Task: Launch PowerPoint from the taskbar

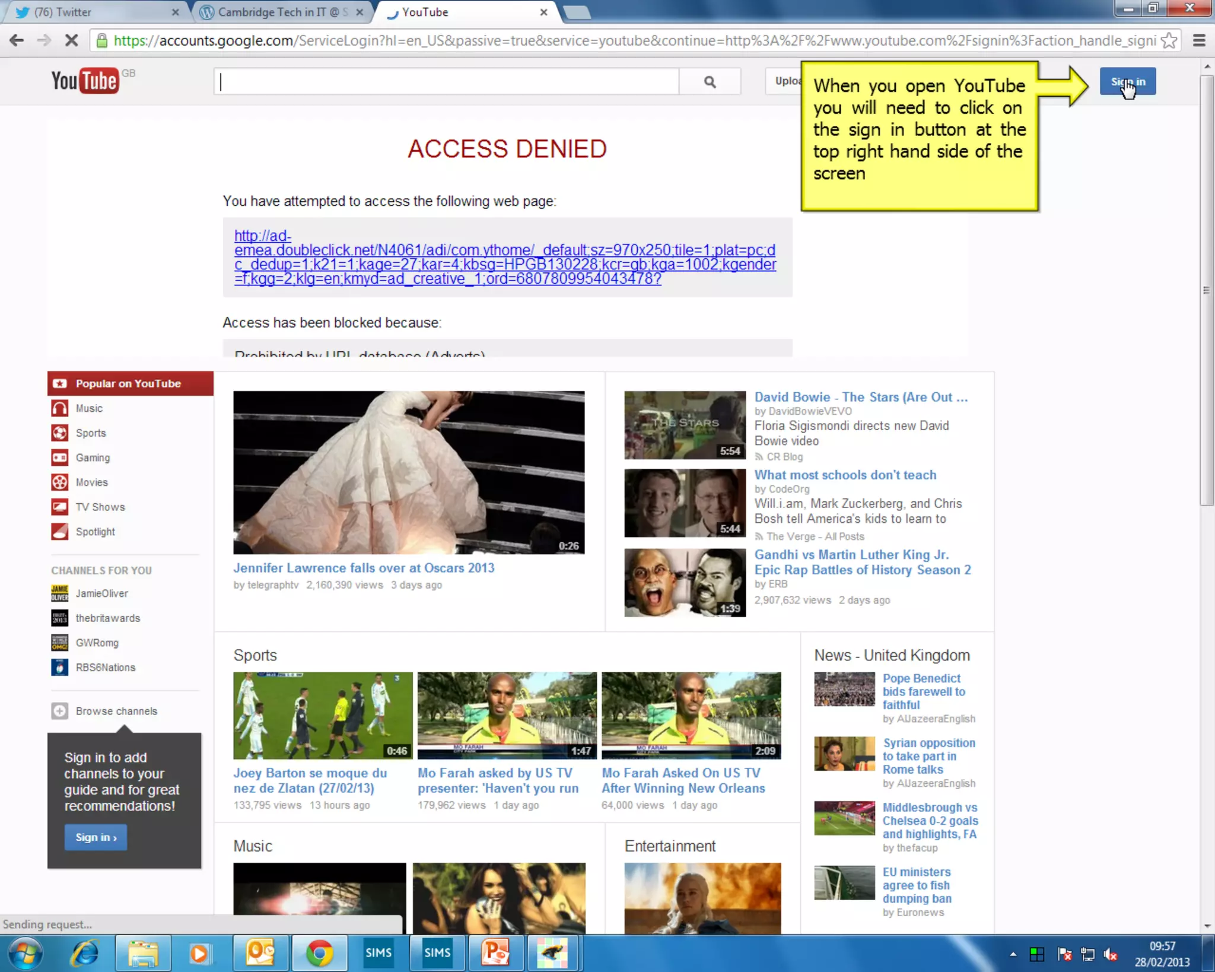Action: [x=495, y=953]
